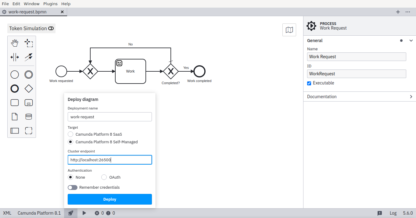Collapse the General section
Viewport: 416px width, 218px height.
[x=411, y=41]
